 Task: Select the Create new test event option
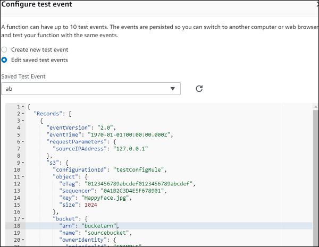pyautogui.click(x=5, y=49)
